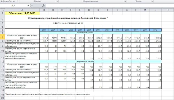
Task: Select column N header
Action: 155,10
